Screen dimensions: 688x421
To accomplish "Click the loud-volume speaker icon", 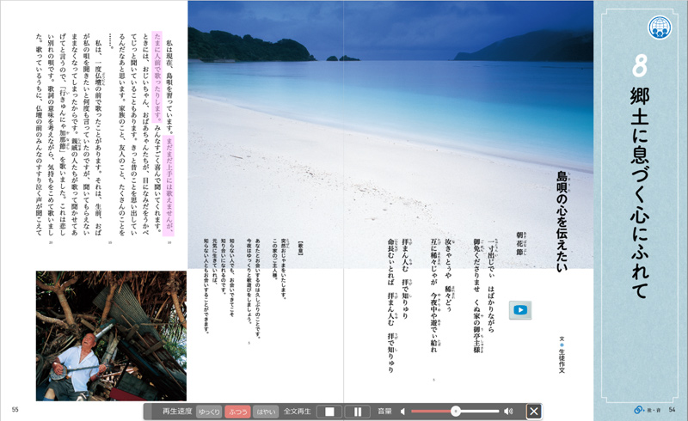I will pos(508,412).
